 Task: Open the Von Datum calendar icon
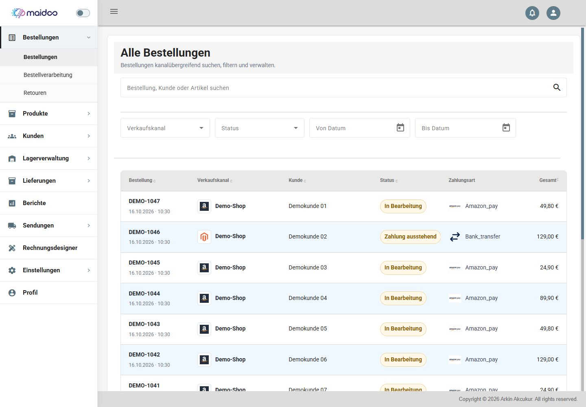tap(400, 128)
